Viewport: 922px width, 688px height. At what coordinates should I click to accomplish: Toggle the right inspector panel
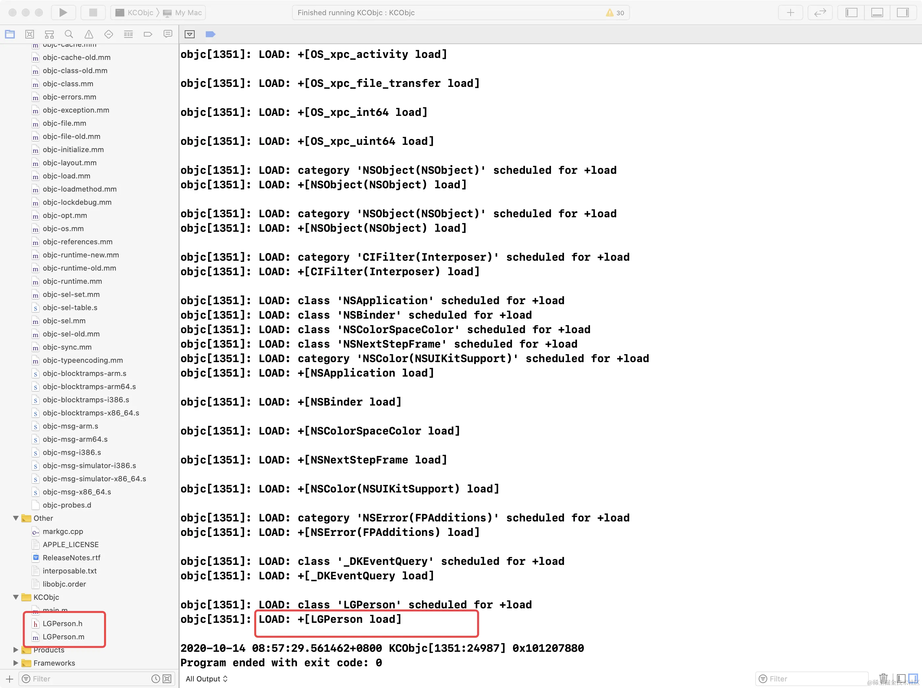pos(903,13)
